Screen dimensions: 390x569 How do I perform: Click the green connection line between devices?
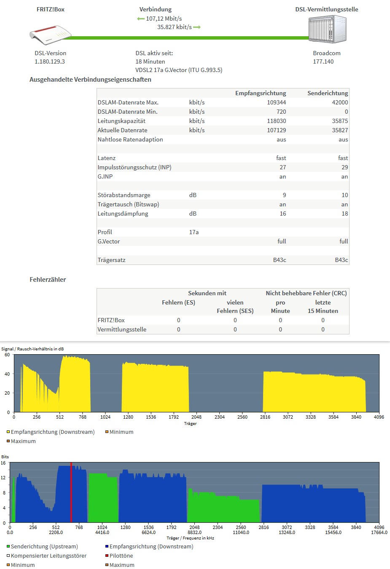click(190, 38)
